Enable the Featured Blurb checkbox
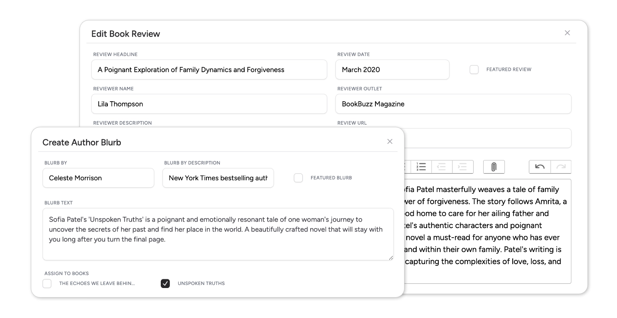The image size is (617, 318). click(x=298, y=178)
